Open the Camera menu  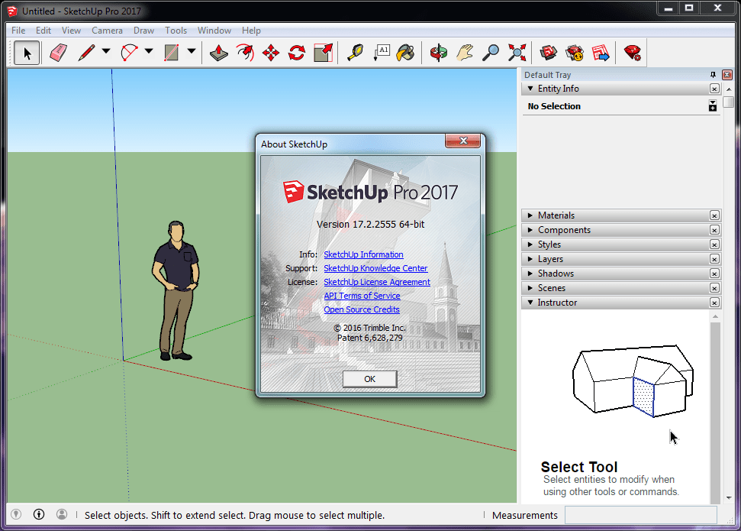point(108,31)
